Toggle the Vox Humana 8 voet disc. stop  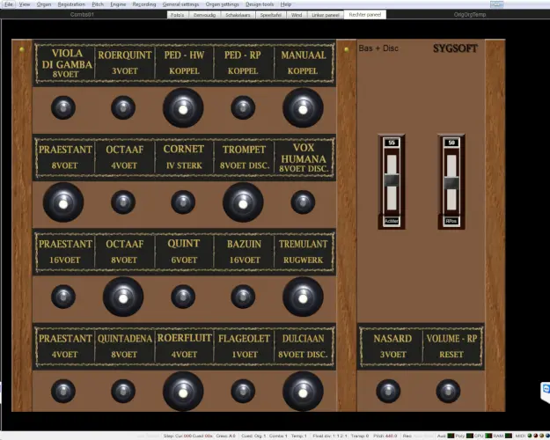tap(303, 202)
